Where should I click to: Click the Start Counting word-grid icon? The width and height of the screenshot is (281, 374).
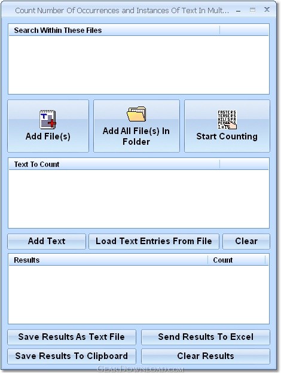coord(227,120)
